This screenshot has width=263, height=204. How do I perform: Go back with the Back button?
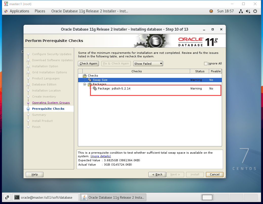pos(157,174)
